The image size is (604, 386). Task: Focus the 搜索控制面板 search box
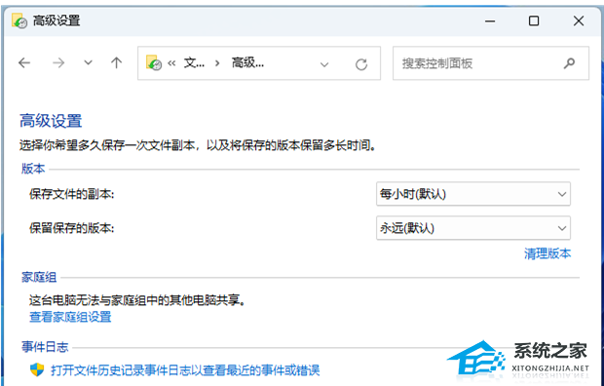(491, 63)
